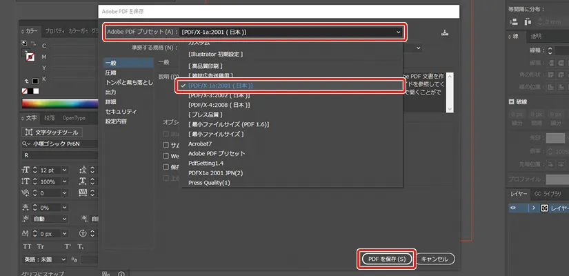The image size is (569, 276).
Task: Toggle layer visibility eye icon
Action: click(513, 208)
